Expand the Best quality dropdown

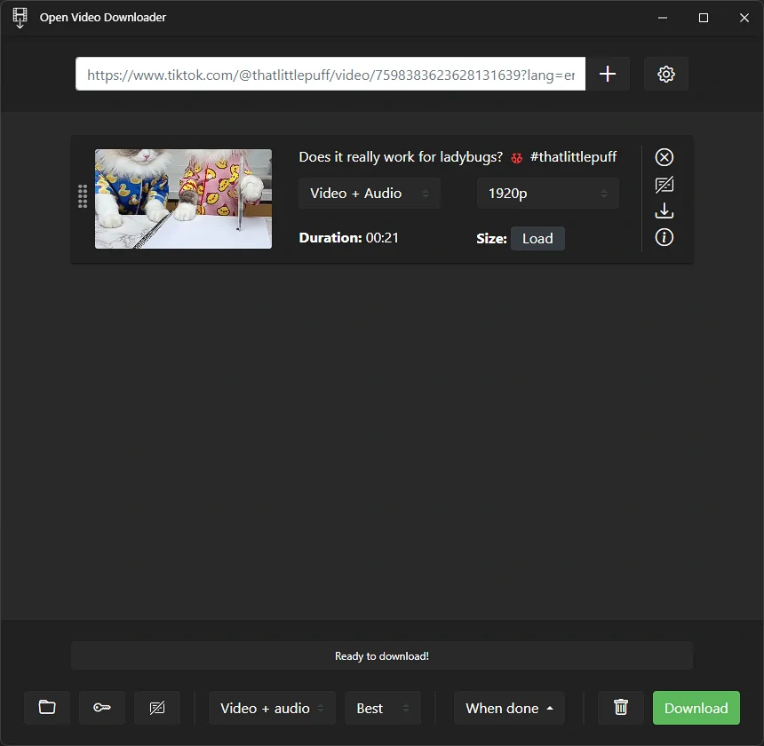point(383,708)
